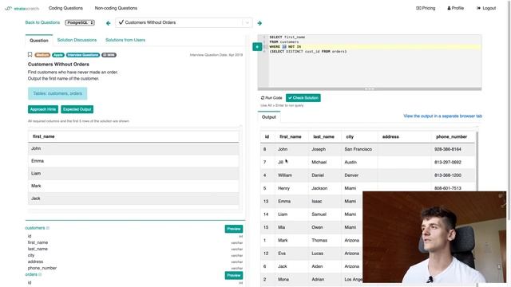This screenshot has height=287, width=511.
Task: Open Non-coding Questions menu
Action: coord(116,8)
